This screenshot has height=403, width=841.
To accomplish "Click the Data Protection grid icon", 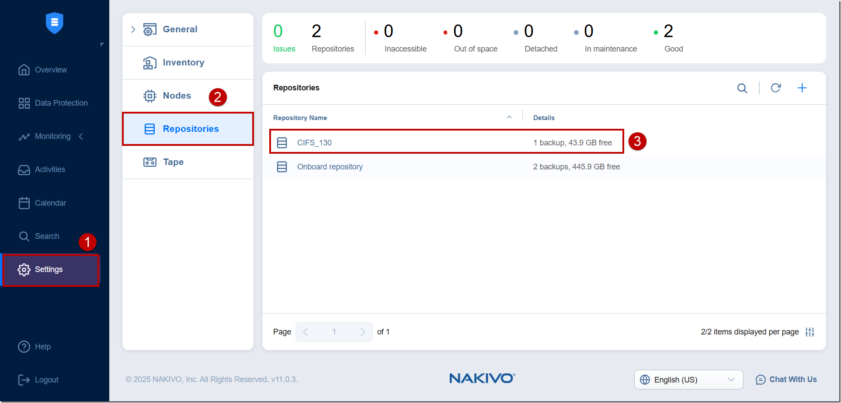I will point(24,103).
